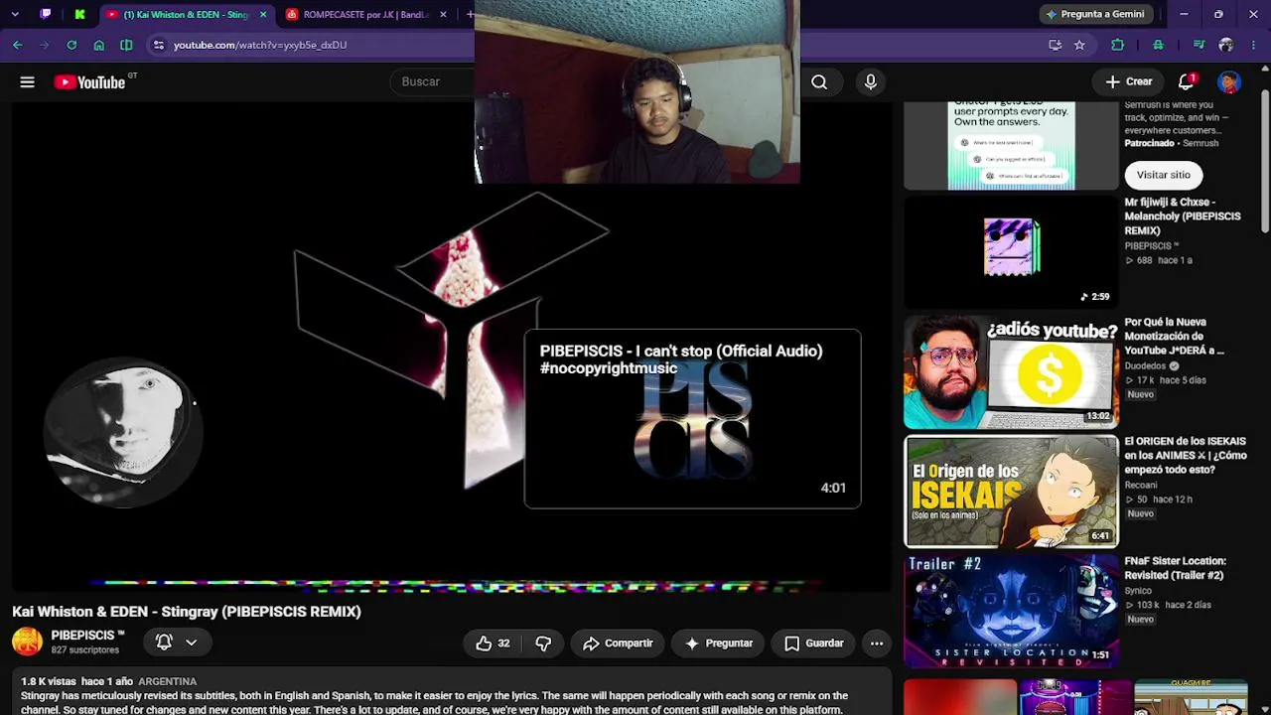Image resolution: width=1271 pixels, height=715 pixels.
Task: Bookmark this page with the star
Action: coord(1079,45)
